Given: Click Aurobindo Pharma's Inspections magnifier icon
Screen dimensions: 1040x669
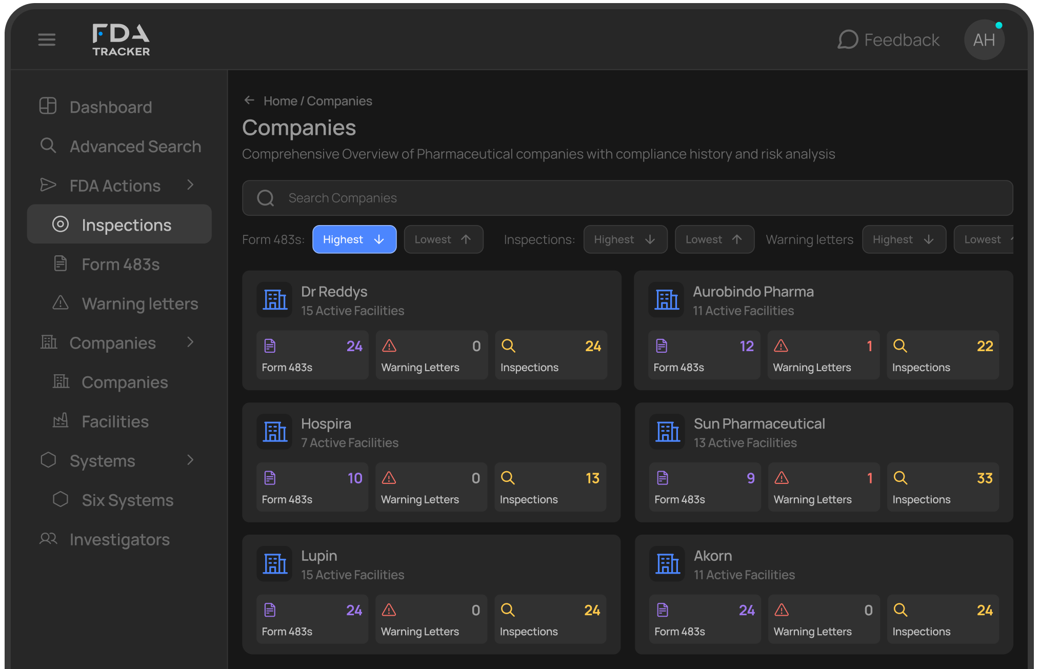Looking at the screenshot, I should point(900,346).
